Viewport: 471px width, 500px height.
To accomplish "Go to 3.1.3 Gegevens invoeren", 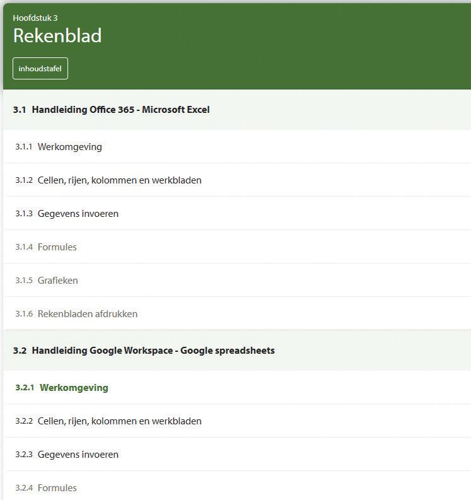I will tap(237, 214).
